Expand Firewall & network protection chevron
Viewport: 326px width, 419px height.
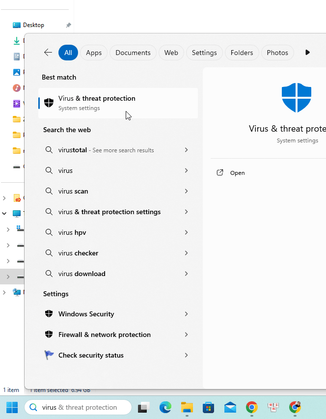click(187, 335)
